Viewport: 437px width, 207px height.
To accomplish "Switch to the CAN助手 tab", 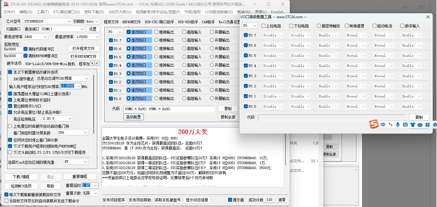I will click(x=208, y=22).
